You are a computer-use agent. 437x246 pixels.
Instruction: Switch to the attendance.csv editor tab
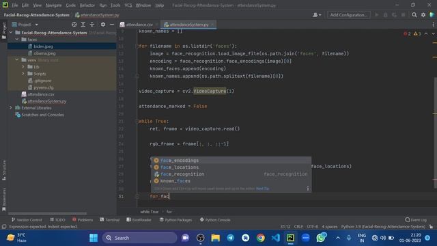(x=139, y=25)
